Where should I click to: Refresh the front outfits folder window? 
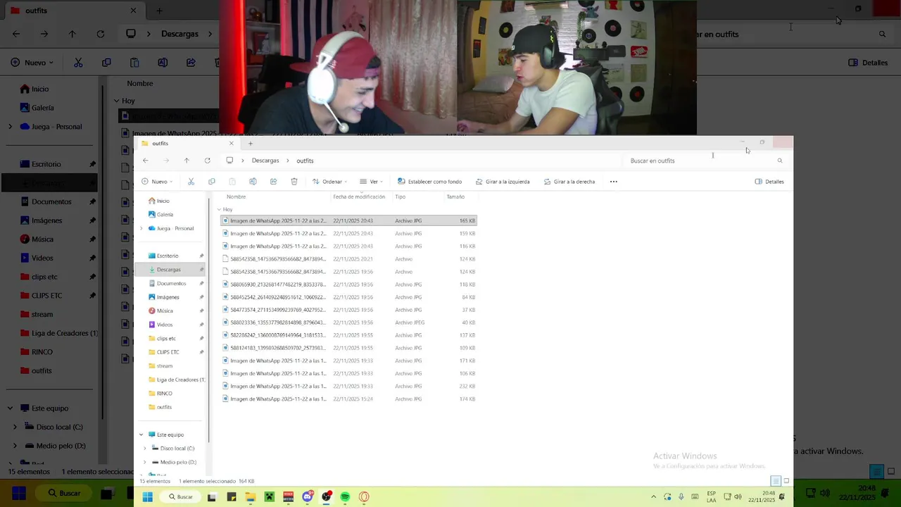pyautogui.click(x=207, y=161)
